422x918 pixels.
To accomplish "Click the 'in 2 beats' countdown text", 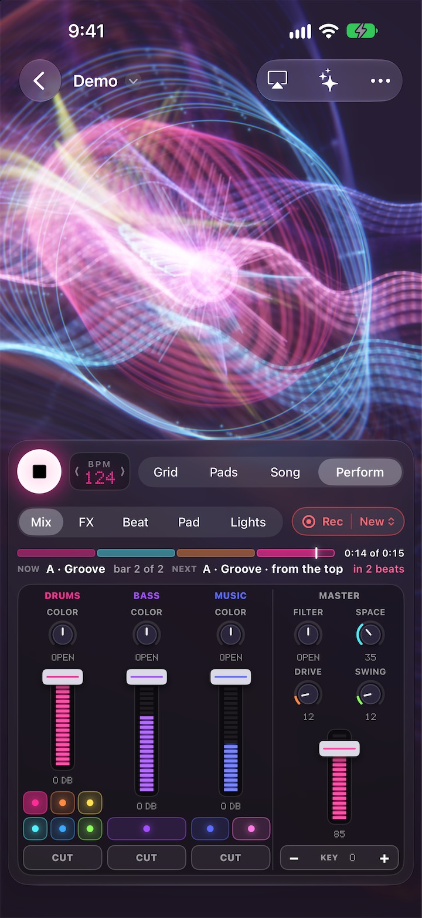I will pyautogui.click(x=379, y=569).
